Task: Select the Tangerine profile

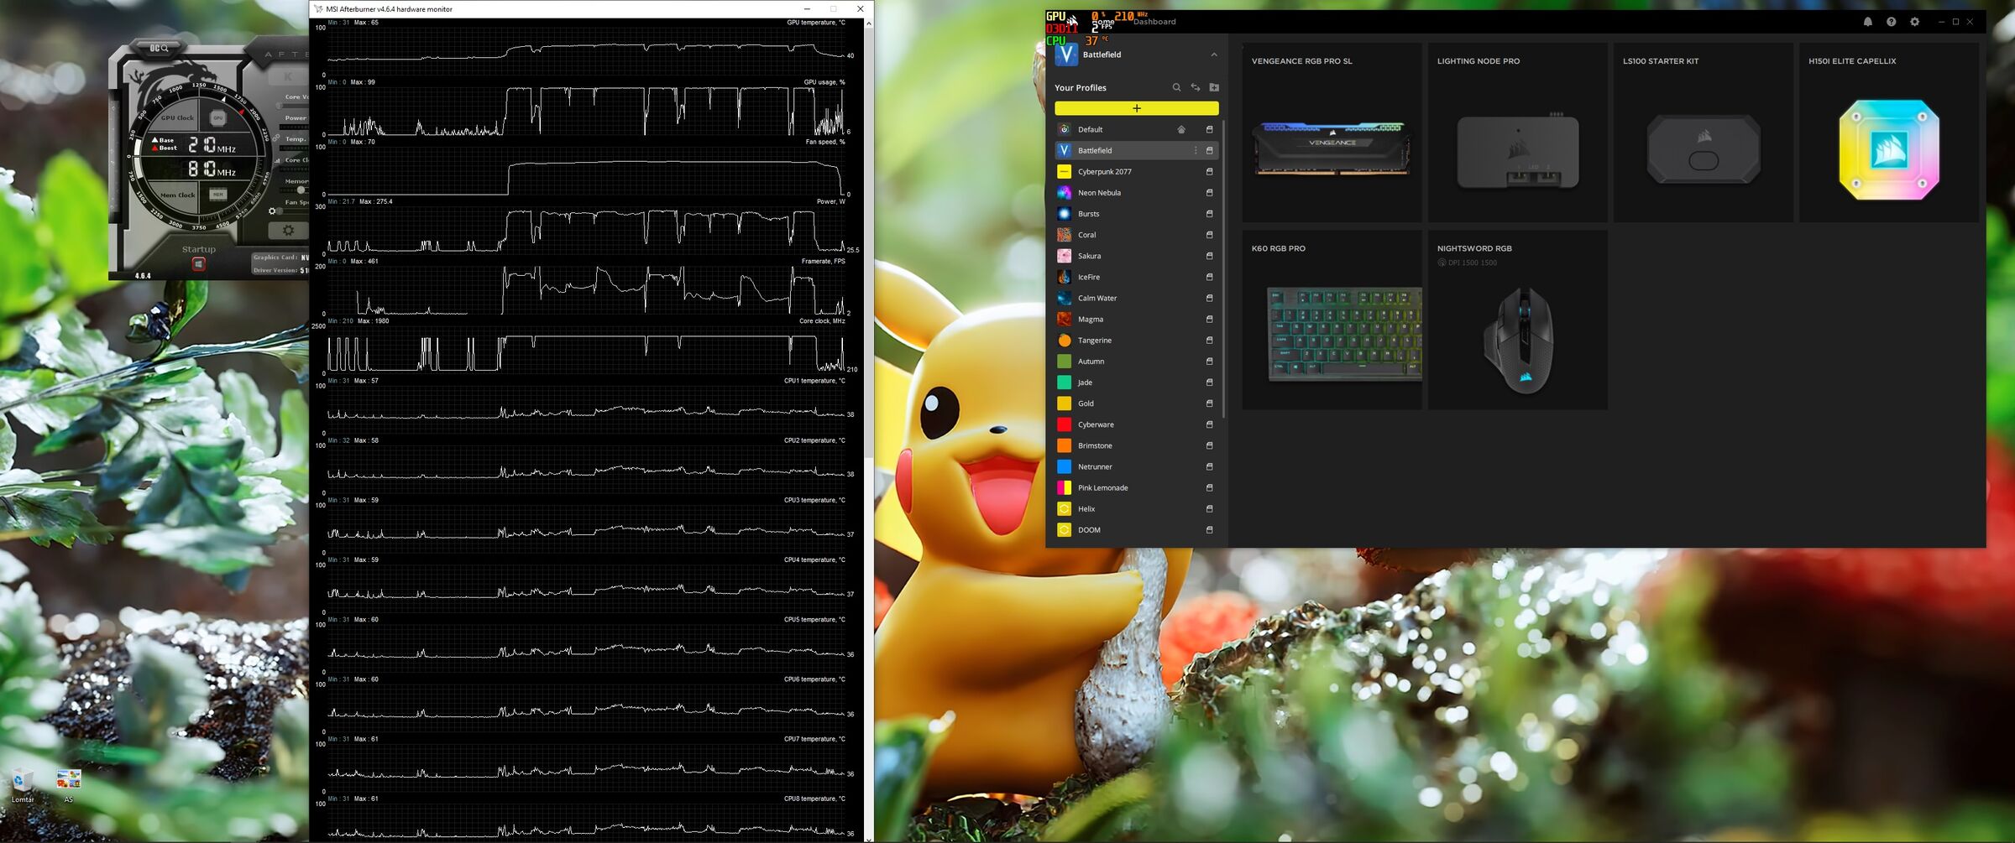Action: [1137, 340]
